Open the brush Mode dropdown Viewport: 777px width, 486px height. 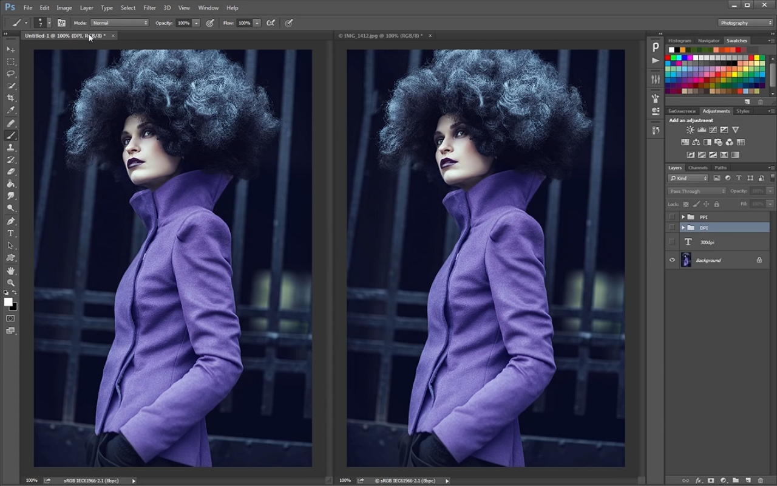coord(120,23)
